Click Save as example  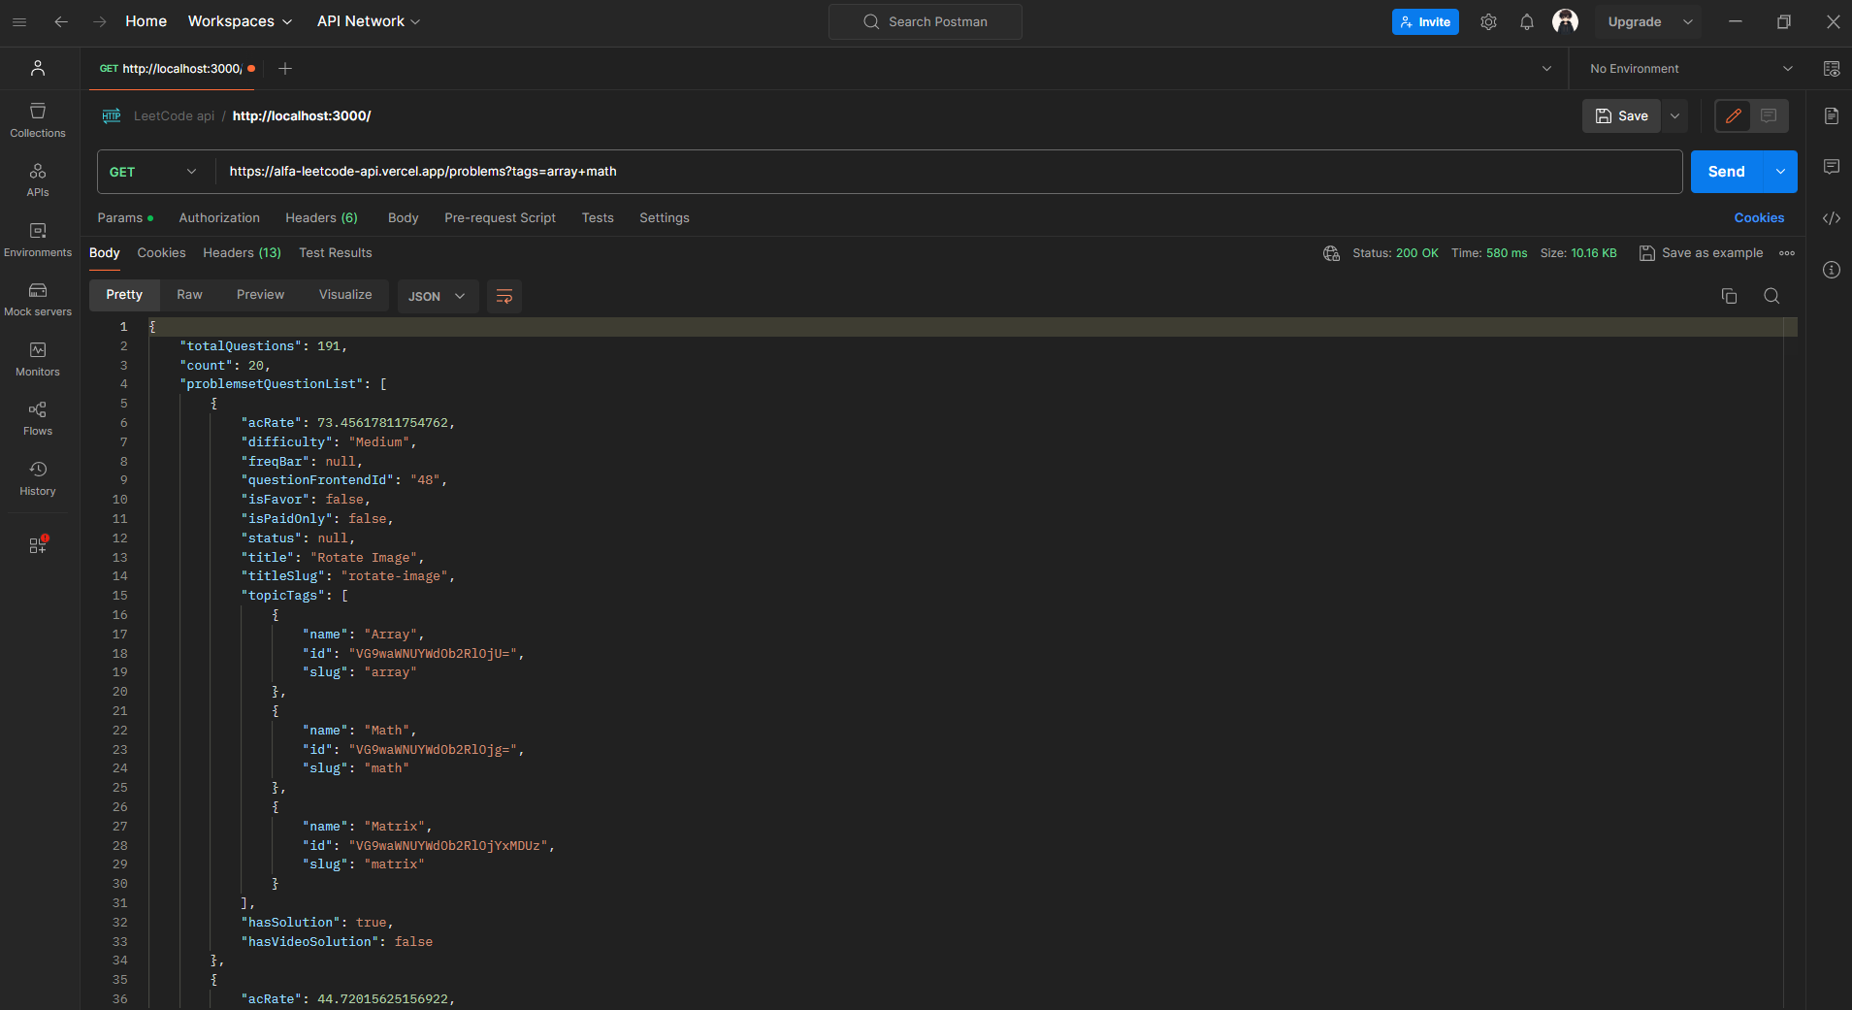(1701, 253)
